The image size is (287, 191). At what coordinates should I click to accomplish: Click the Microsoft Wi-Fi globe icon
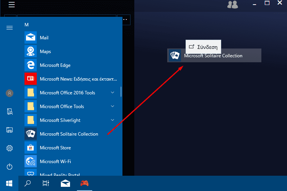click(x=31, y=161)
